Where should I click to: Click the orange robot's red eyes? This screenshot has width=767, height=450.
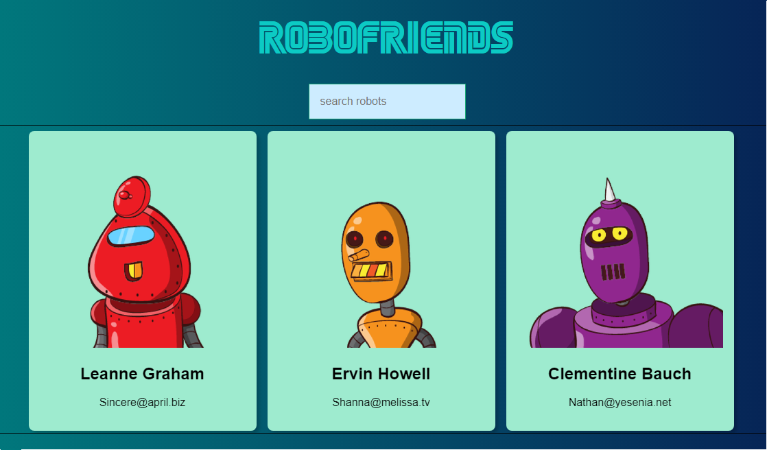(369, 239)
